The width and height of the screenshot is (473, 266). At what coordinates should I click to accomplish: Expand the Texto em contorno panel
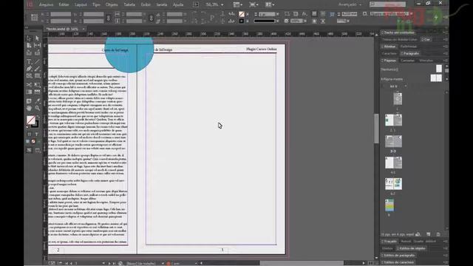(x=399, y=33)
